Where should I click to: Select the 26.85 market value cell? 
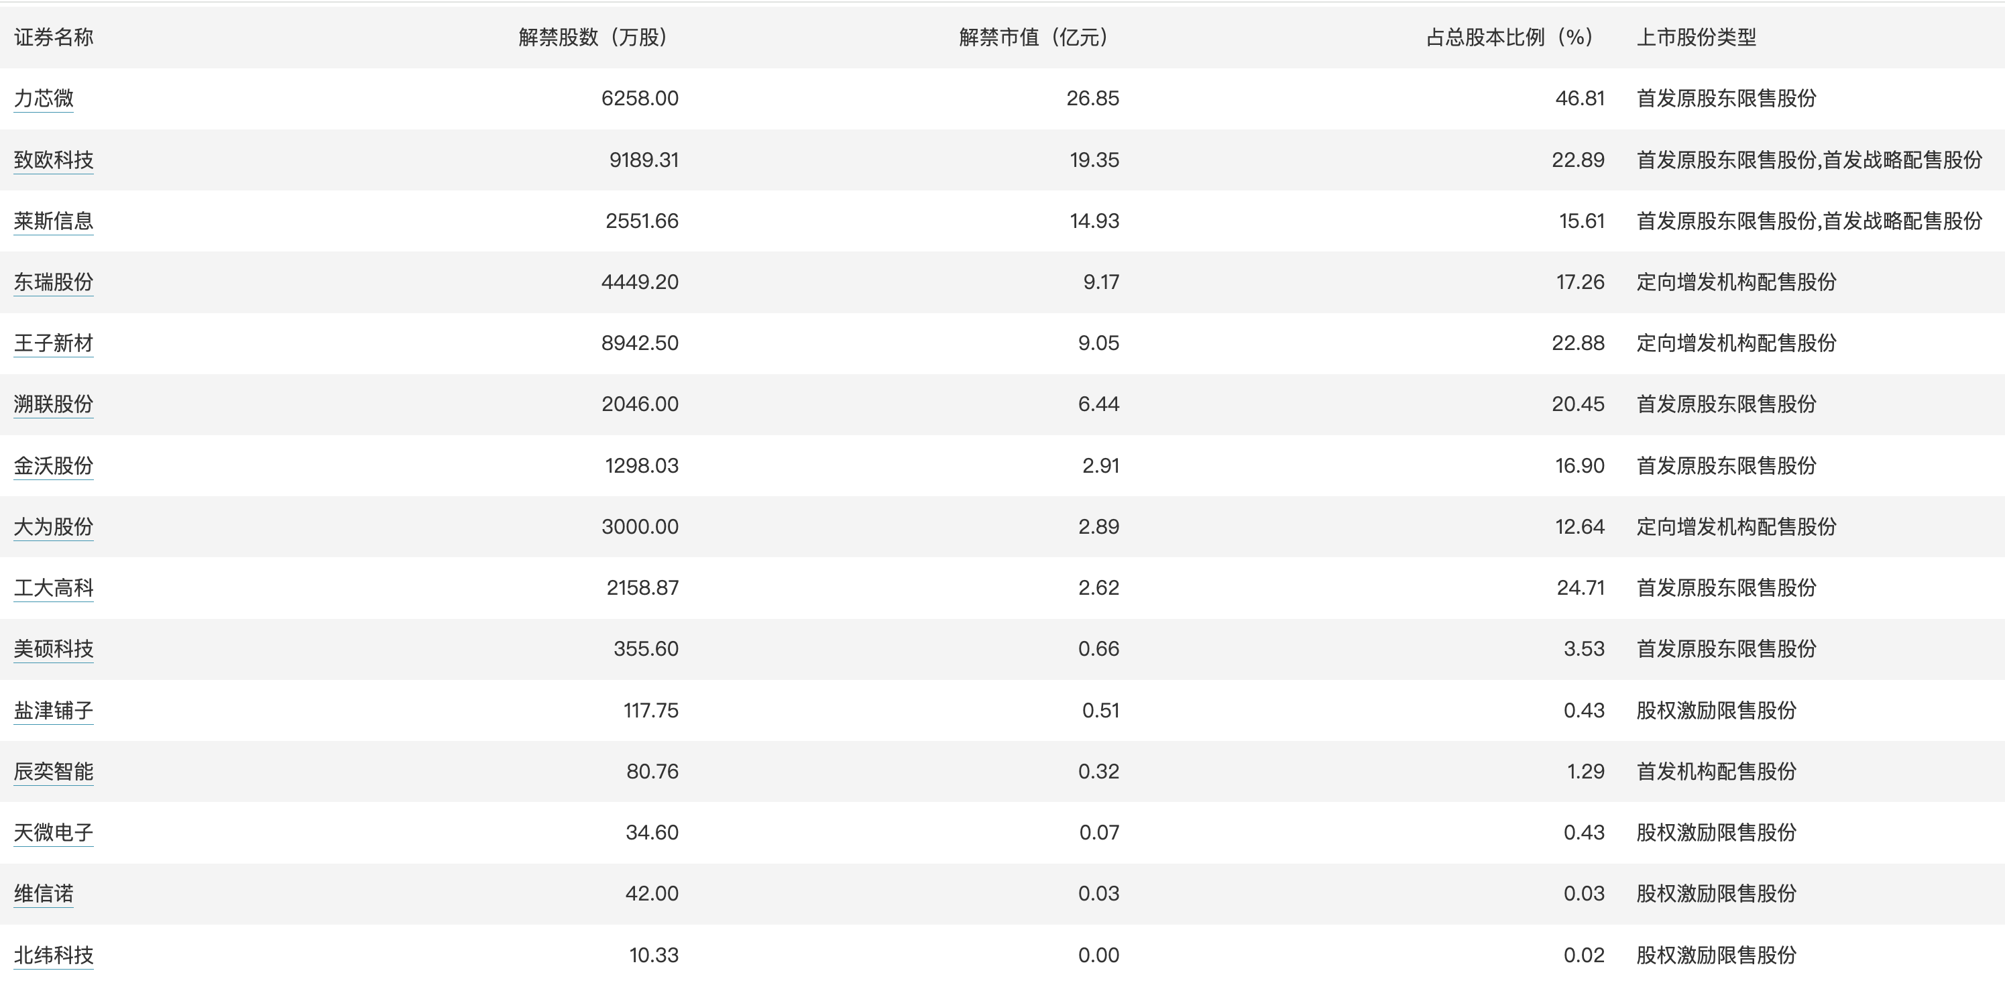(1093, 98)
